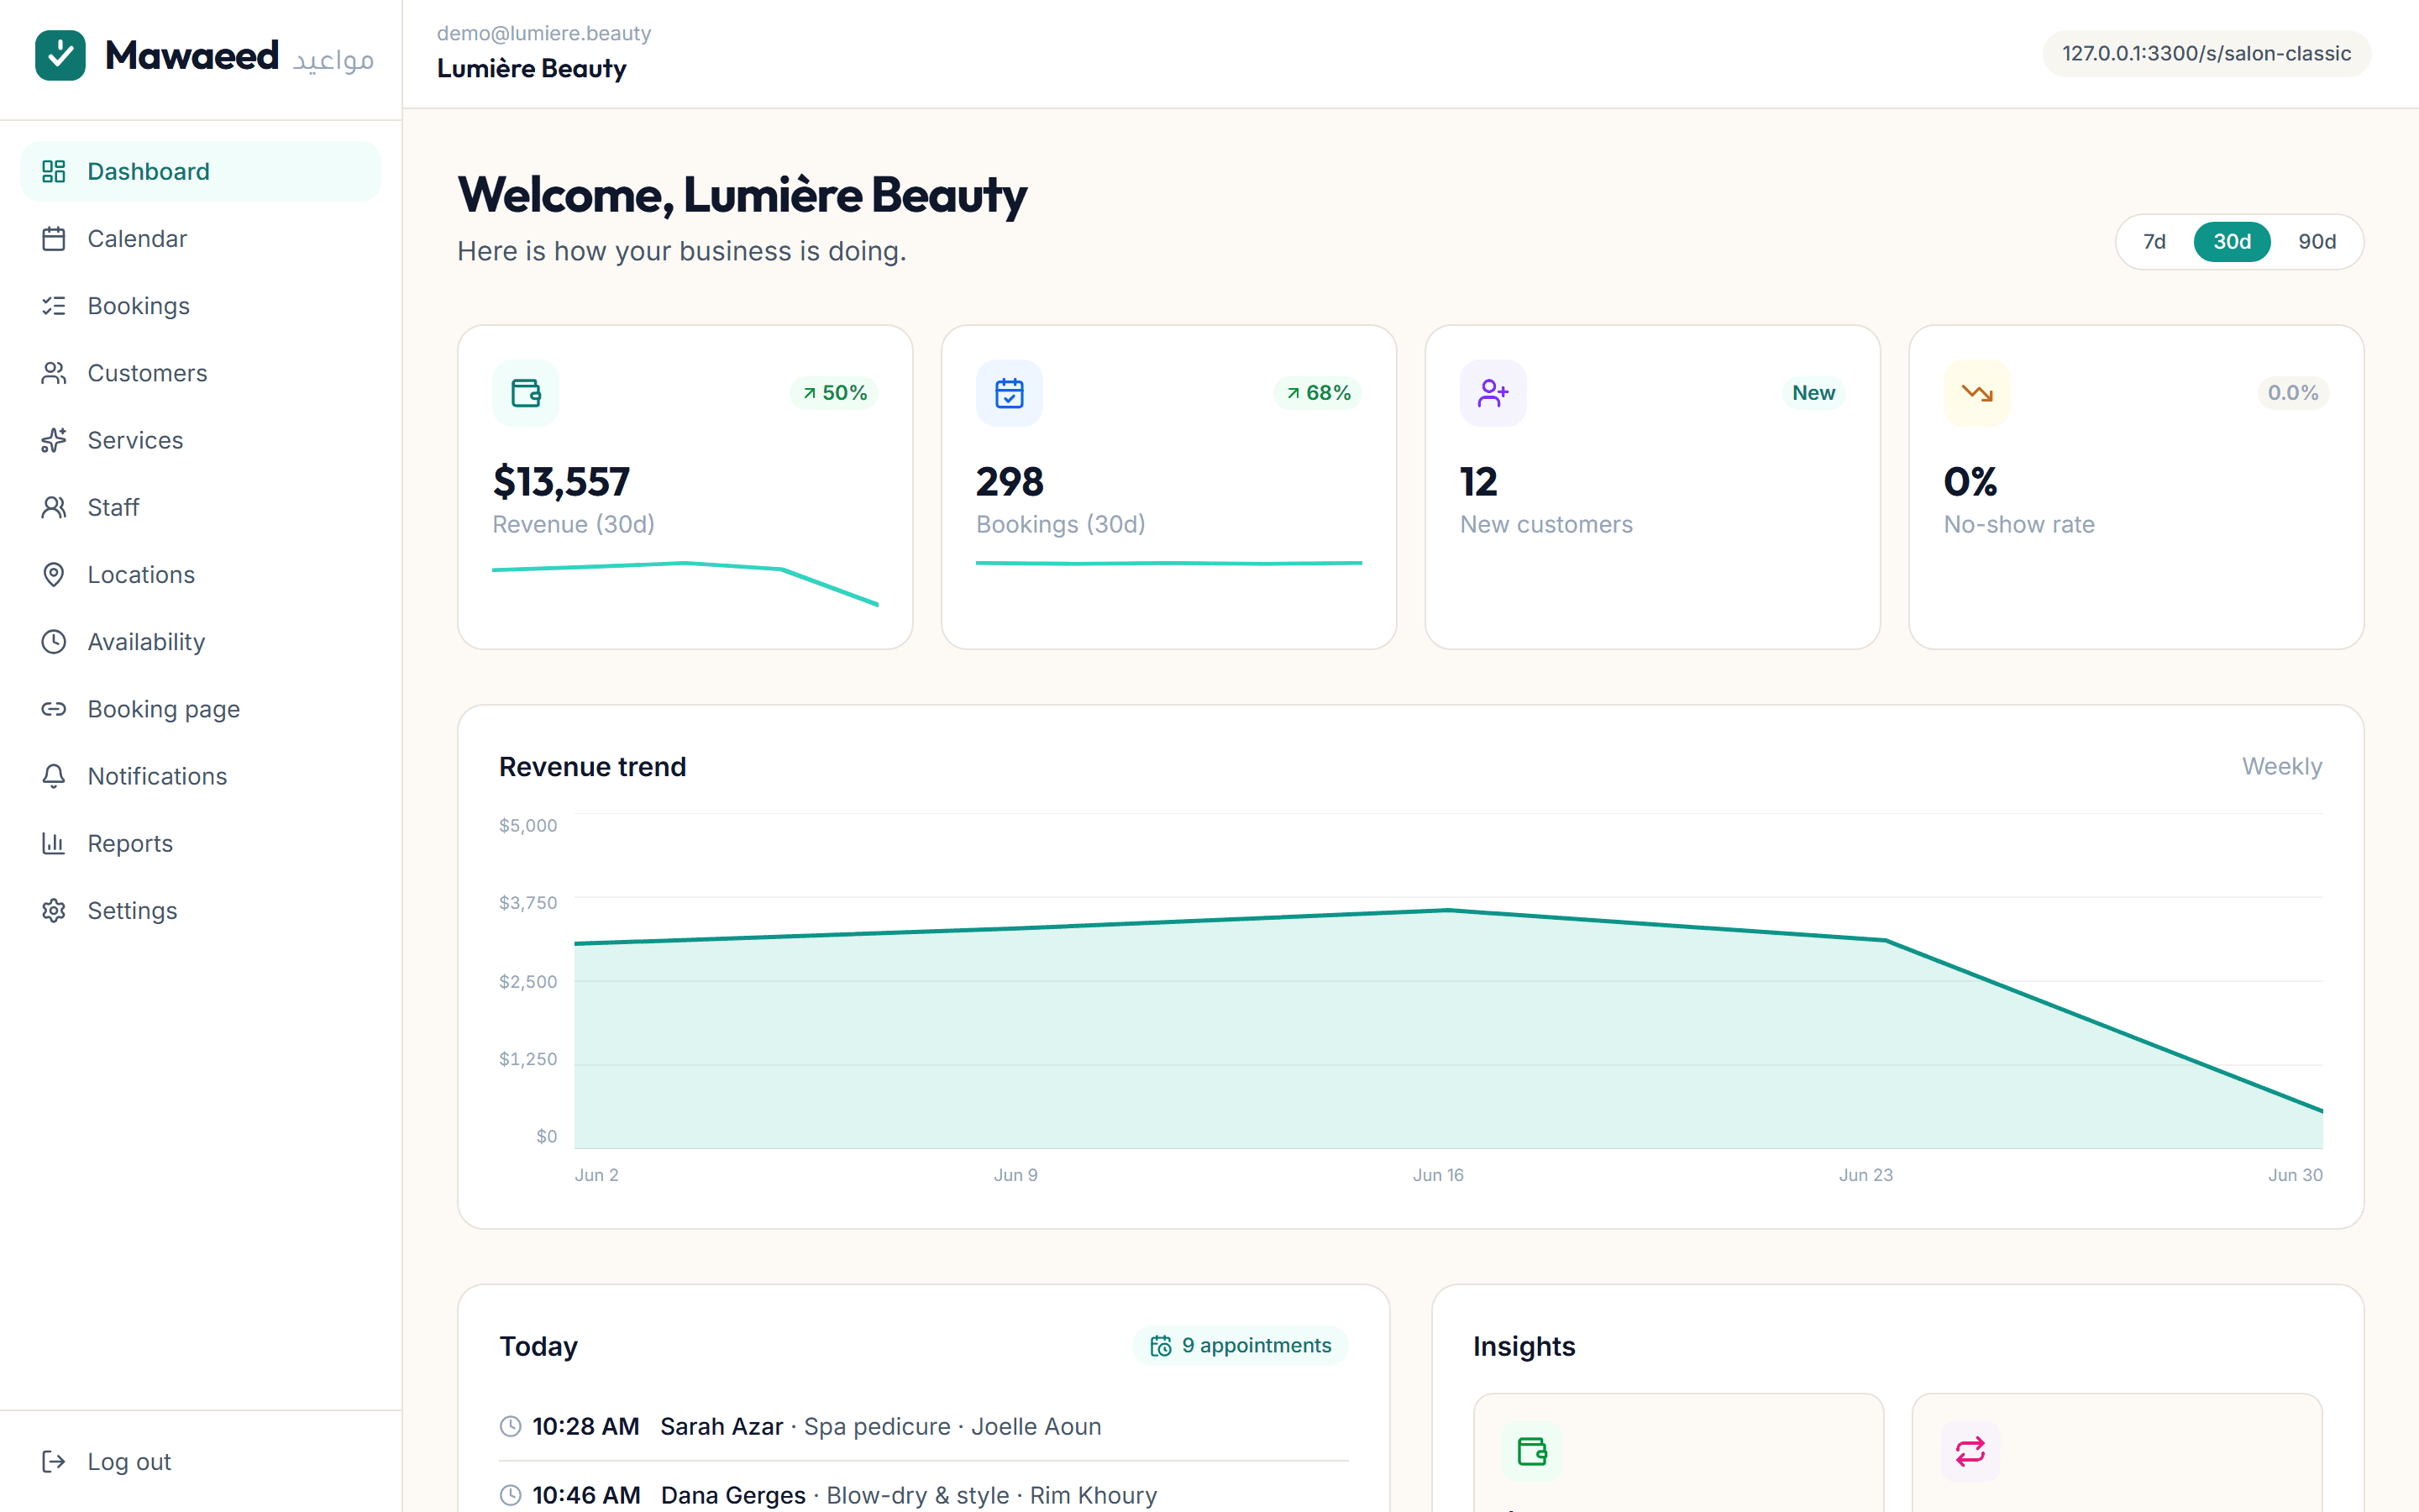Image resolution: width=2419 pixels, height=1512 pixels.
Task: Click the Jun 16 peak on Revenue trend
Action: click(x=1447, y=910)
